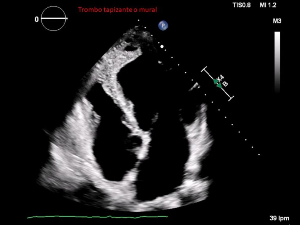Click the 0 angle value beside the dial
This screenshot has width=300, height=225.
pos(37,19)
